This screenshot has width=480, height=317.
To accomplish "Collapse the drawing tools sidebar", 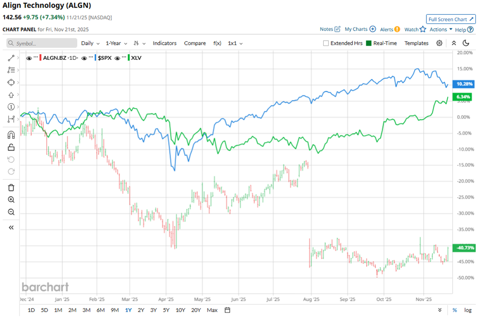I will tap(11, 228).
